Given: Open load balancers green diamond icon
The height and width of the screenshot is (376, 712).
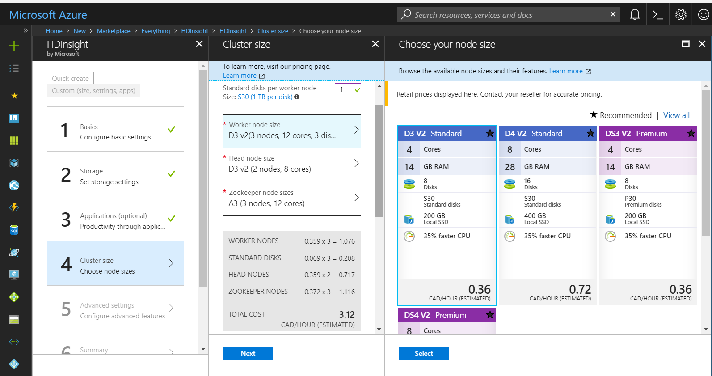Looking at the screenshot, I should pyautogui.click(x=14, y=297).
